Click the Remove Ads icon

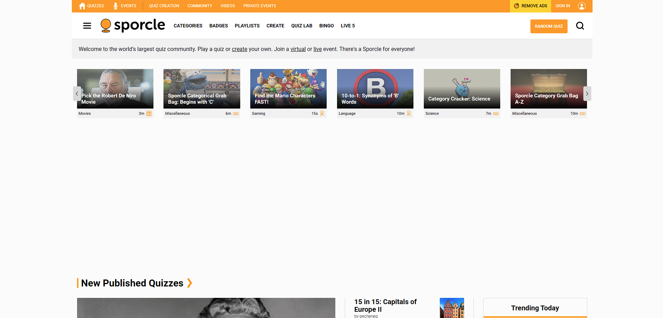pos(517,6)
